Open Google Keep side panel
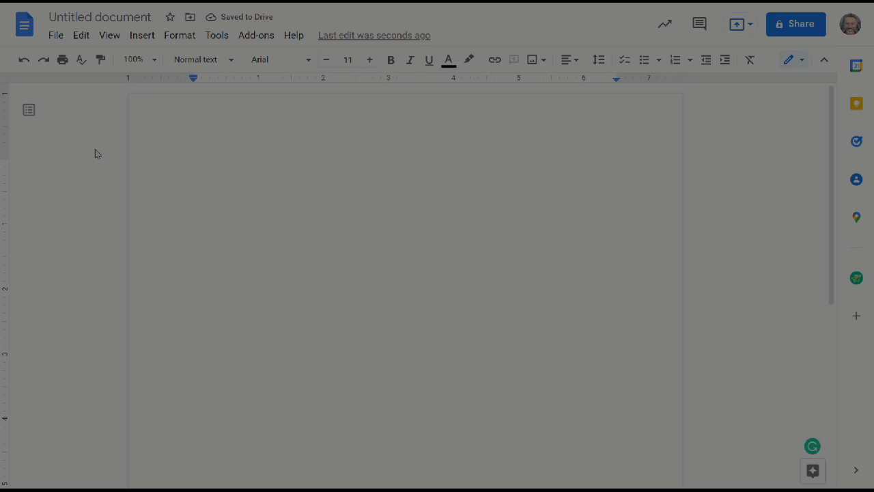The image size is (874, 492). coord(856,104)
